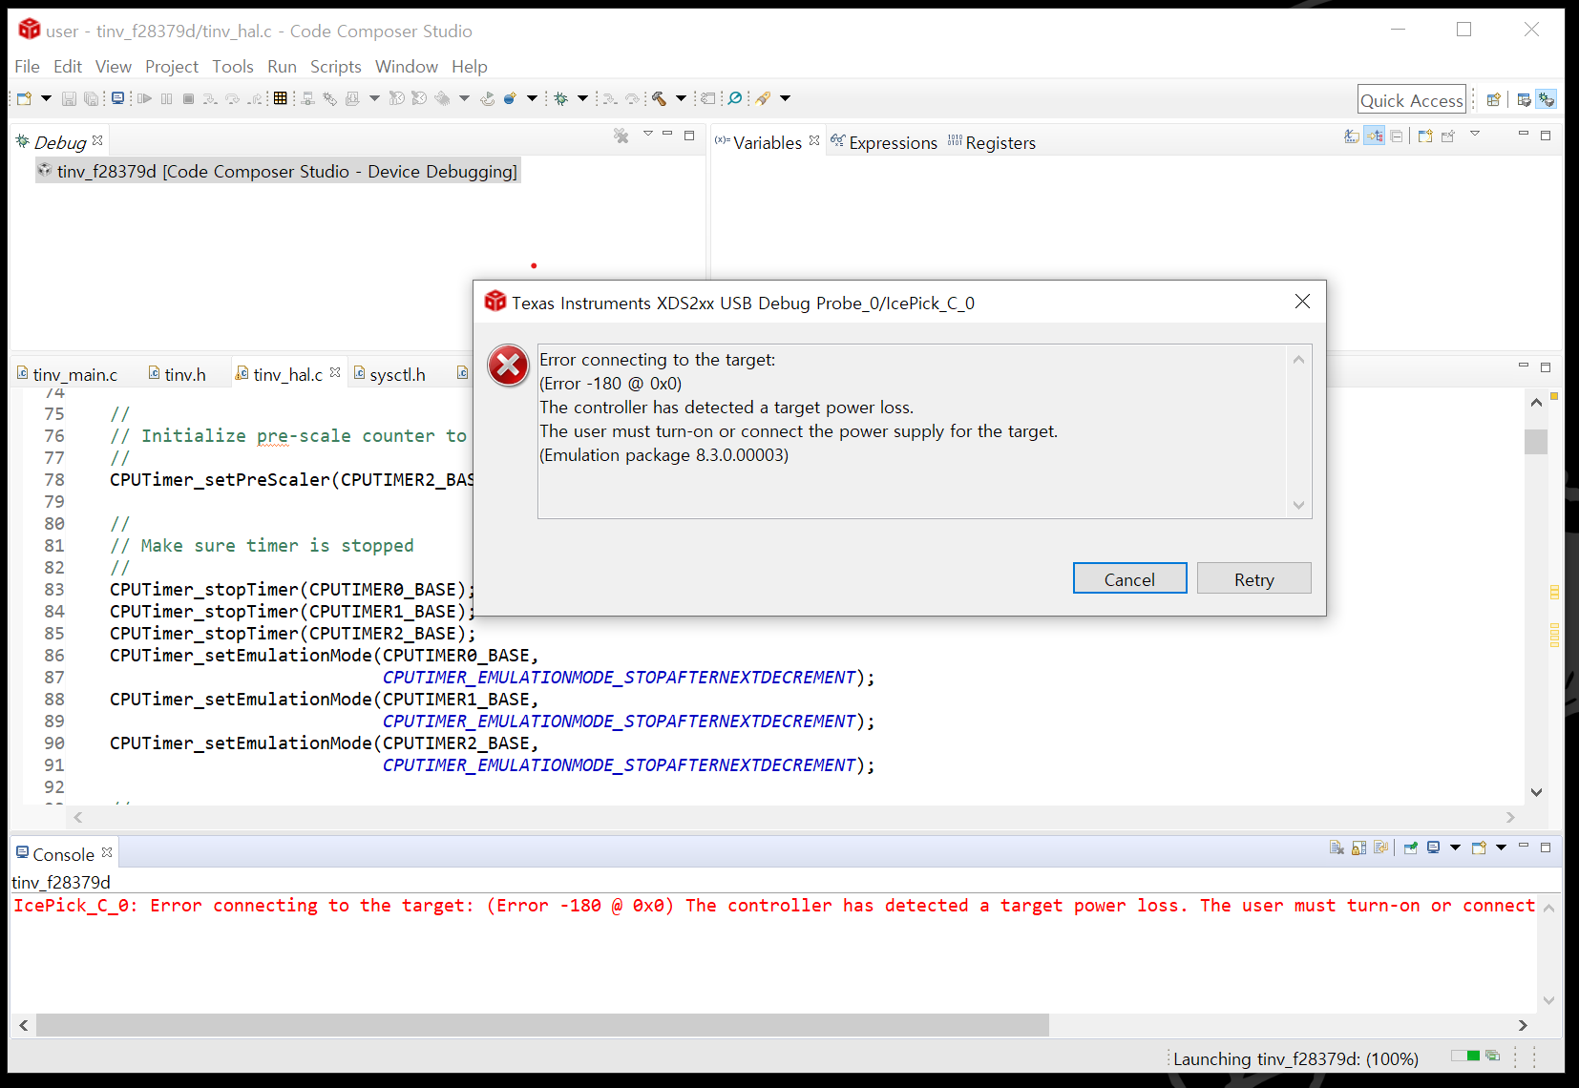Maximize the Console view
Screen dimensions: 1579x1088
1546,847
